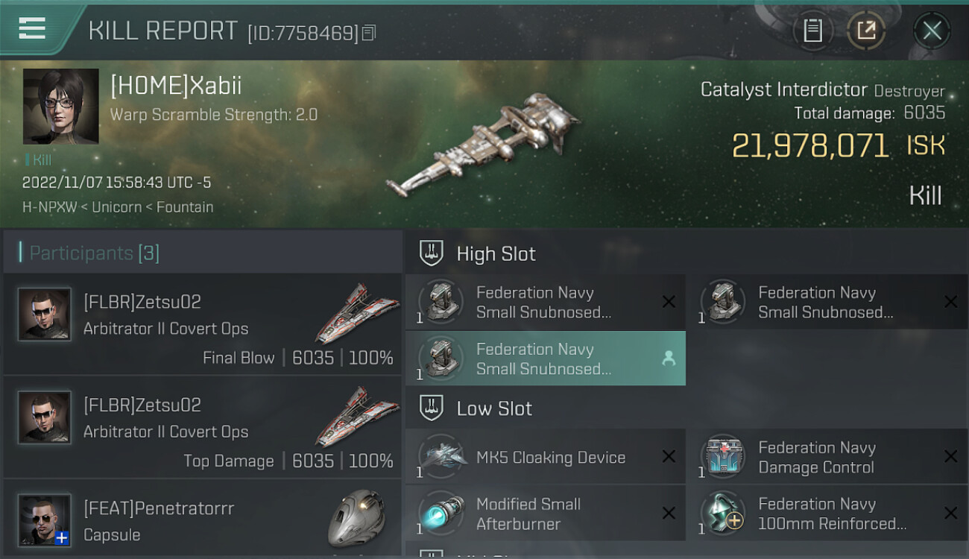Select Federation Navy 100mm Reinforced plate
Viewport: 969px width, 559px height.
pos(827,513)
